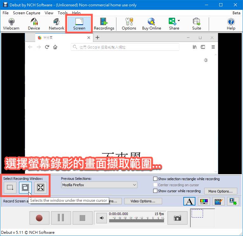Take a snapshot with the camera button
This screenshot has width=243, height=236.
177,218
